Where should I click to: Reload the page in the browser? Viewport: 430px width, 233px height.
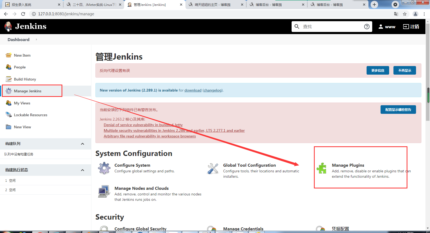point(23,14)
